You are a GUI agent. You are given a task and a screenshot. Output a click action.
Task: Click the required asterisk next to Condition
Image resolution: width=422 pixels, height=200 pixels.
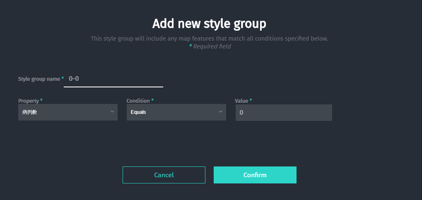(x=152, y=100)
